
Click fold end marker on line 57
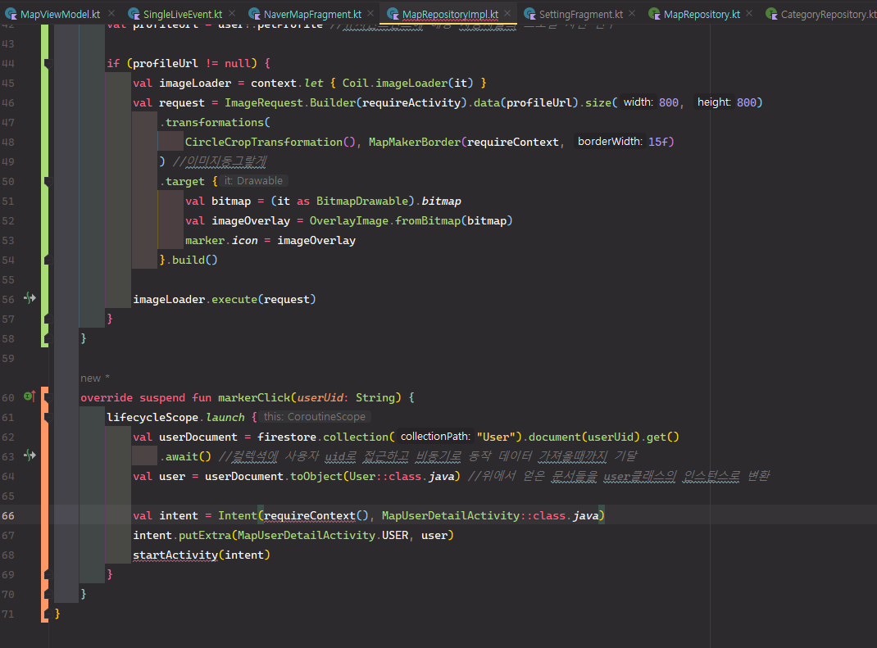(48, 319)
